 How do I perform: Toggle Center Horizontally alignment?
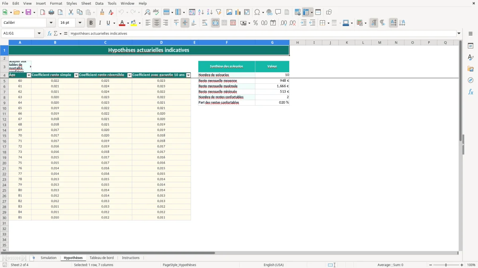157,23
